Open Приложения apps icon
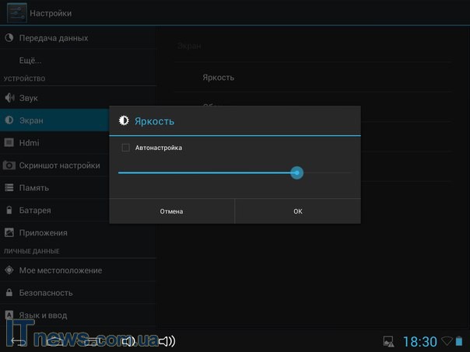The image size is (470, 352). point(9,233)
